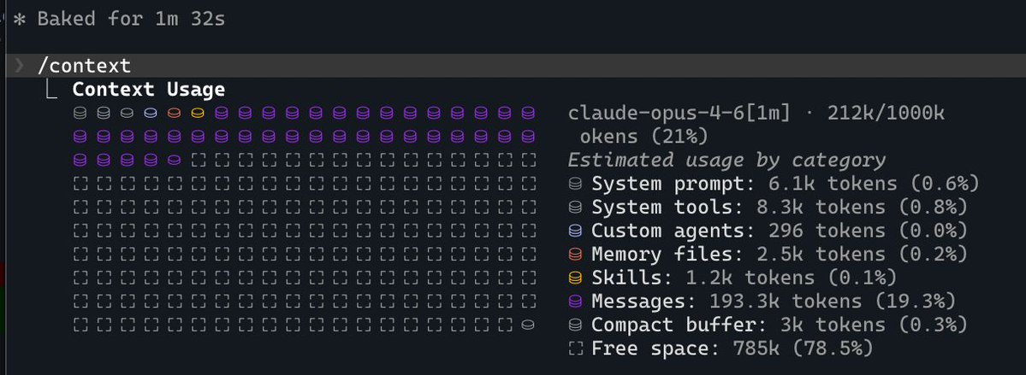Click the Compact buffer legend icon

[x=575, y=325]
